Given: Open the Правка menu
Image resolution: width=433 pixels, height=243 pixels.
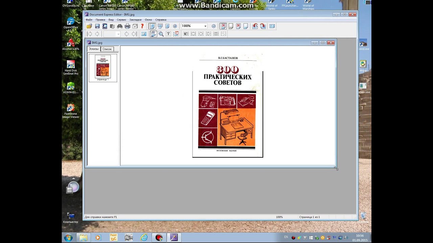Looking at the screenshot, I should (x=100, y=20).
